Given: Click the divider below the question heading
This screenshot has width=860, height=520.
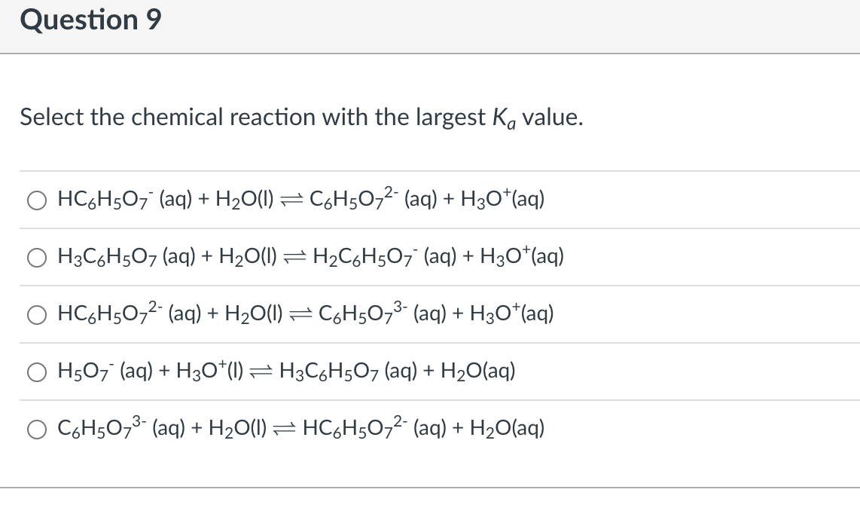Looking at the screenshot, I should (x=430, y=52).
